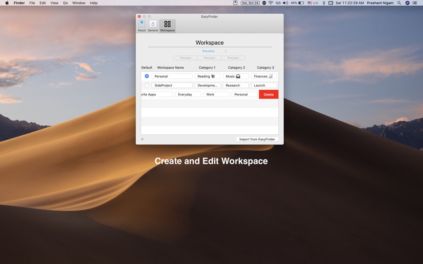Open the Finder menu

point(19,3)
